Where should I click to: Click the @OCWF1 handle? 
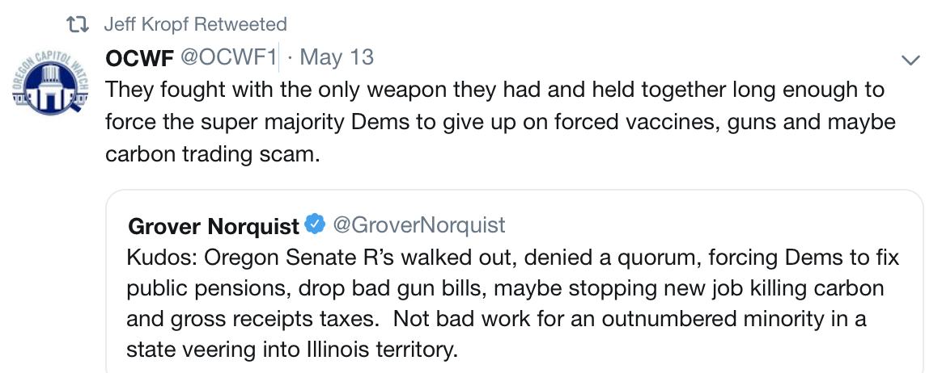click(x=229, y=58)
